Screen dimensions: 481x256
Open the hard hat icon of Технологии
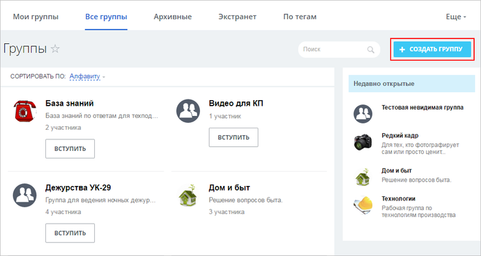click(363, 205)
